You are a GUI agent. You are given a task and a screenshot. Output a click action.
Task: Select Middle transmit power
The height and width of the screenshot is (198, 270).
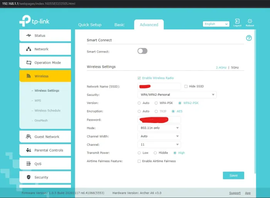(x=155, y=153)
